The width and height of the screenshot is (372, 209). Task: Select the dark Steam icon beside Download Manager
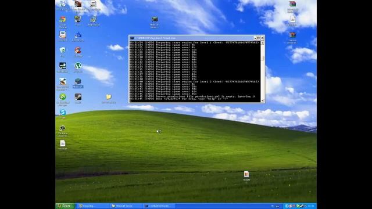[78, 97]
